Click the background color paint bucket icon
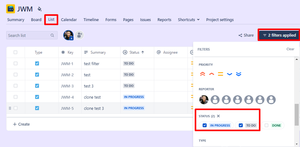300x147 pixels. point(39,9)
